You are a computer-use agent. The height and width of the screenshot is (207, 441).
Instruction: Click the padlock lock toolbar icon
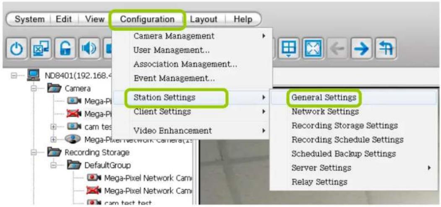(x=65, y=48)
